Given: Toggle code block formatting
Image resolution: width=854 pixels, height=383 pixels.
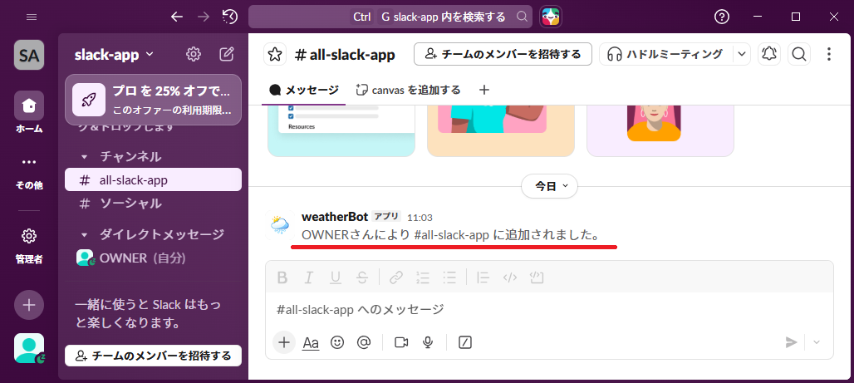Looking at the screenshot, I should pos(537,277).
